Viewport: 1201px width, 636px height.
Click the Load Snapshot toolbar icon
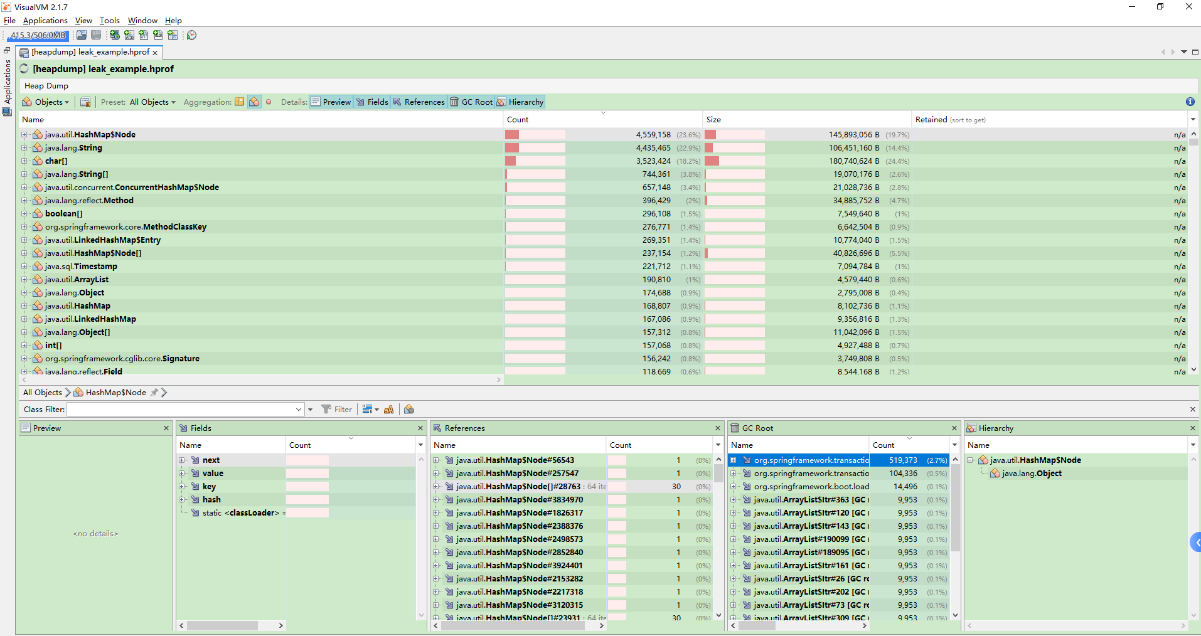coord(82,35)
